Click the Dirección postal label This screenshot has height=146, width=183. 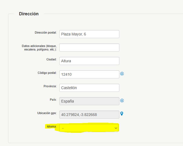click(x=46, y=32)
